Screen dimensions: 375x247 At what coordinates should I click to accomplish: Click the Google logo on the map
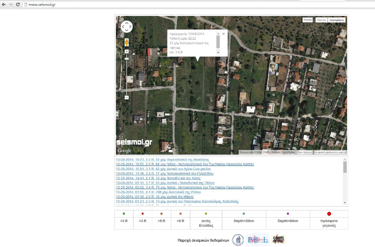124,150
